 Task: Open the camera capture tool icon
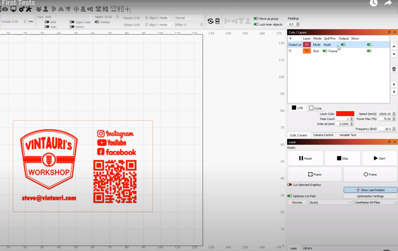pos(5,9)
